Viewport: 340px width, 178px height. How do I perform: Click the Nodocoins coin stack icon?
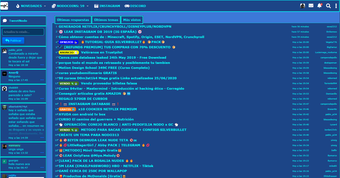coord(54,6)
